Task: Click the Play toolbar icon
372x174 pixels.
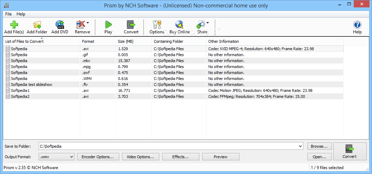Action: [x=108, y=25]
